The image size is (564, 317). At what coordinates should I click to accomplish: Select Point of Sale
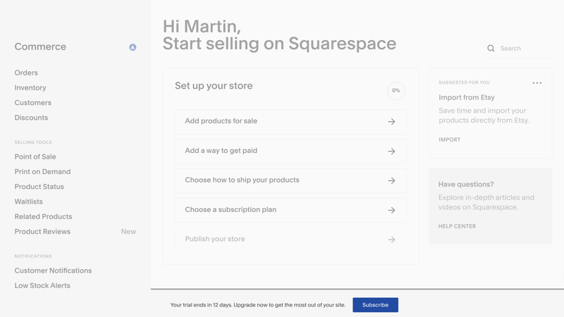point(35,156)
